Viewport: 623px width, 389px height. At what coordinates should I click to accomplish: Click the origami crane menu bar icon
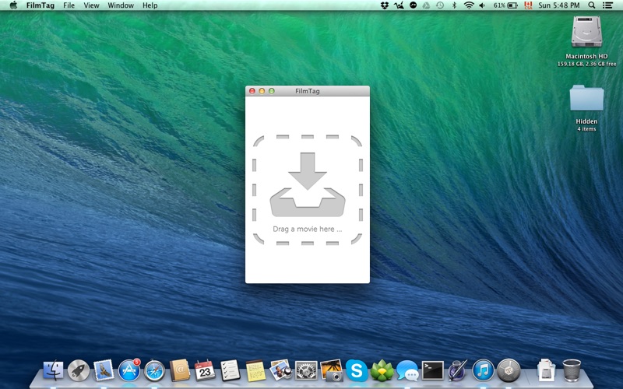pos(399,5)
